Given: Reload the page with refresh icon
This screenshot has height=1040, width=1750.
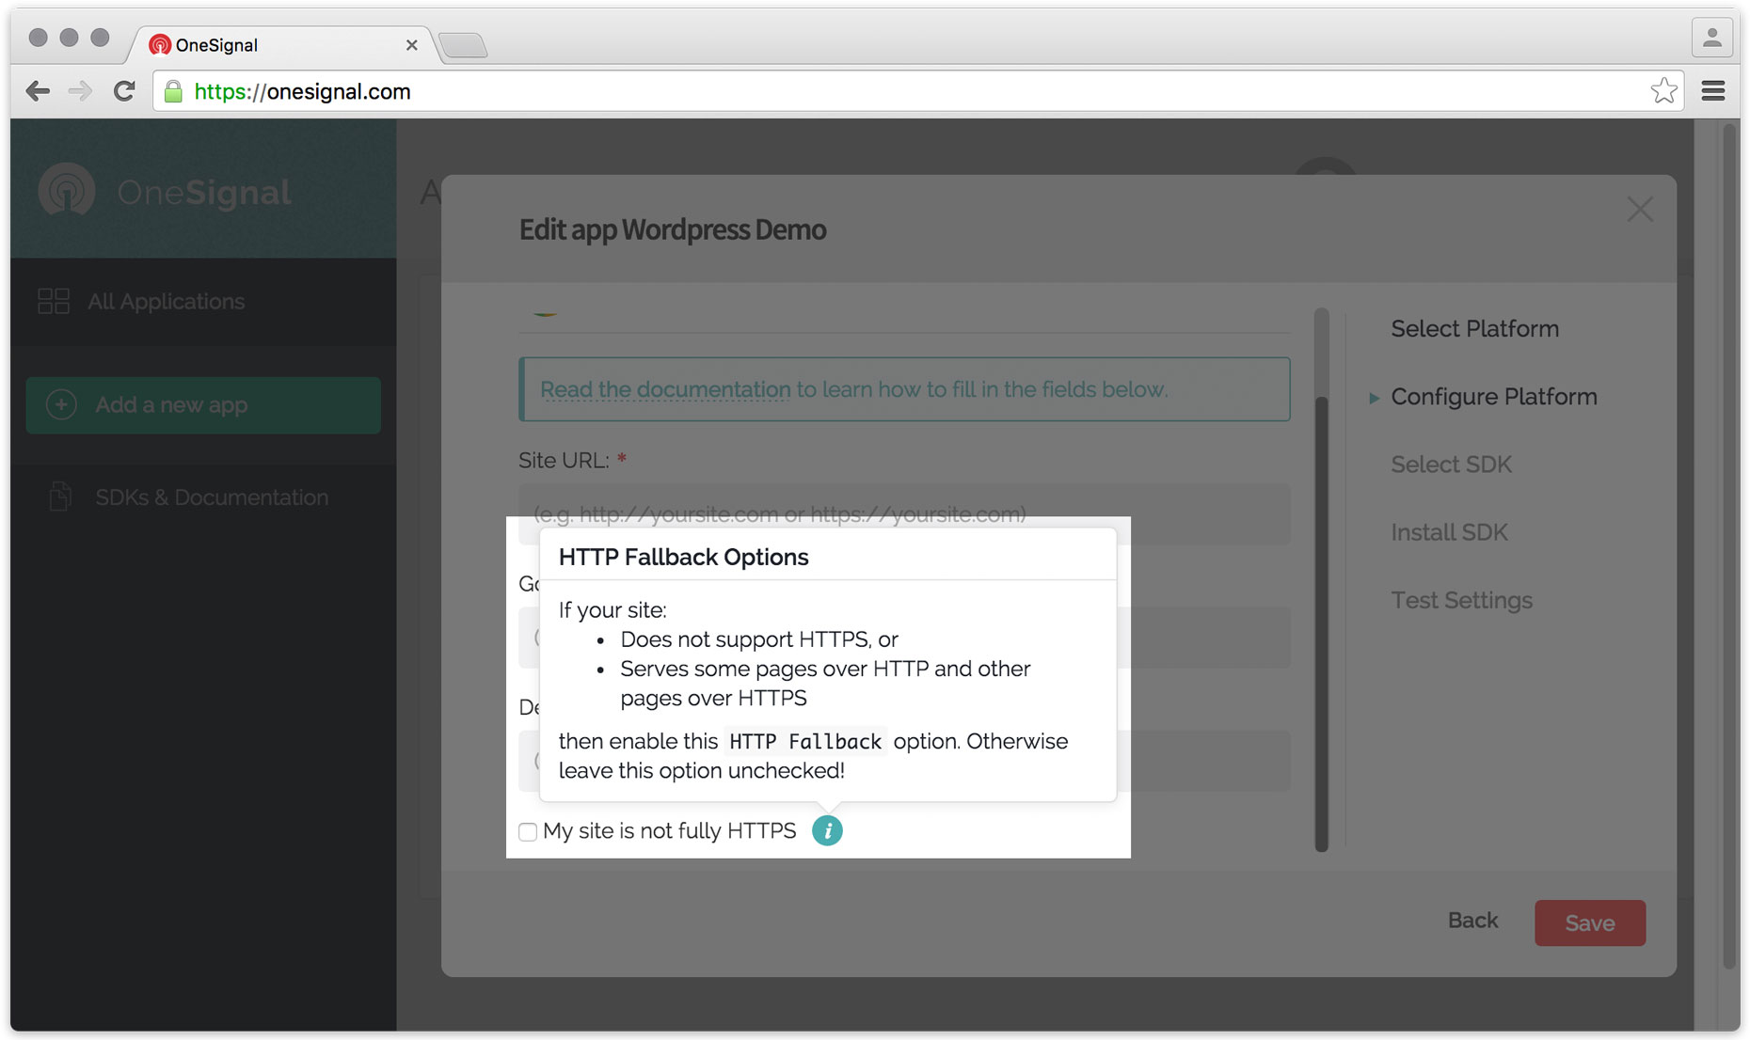Looking at the screenshot, I should (124, 91).
